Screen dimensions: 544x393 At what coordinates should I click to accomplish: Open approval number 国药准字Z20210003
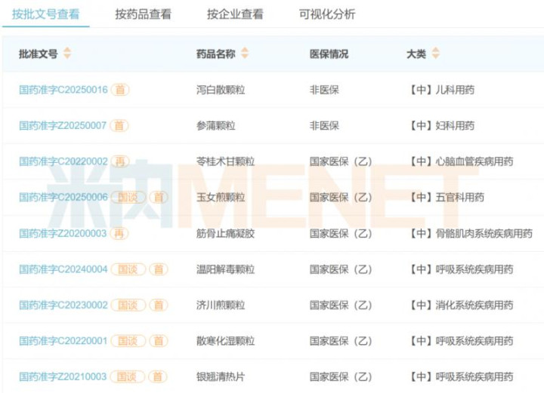(63, 376)
